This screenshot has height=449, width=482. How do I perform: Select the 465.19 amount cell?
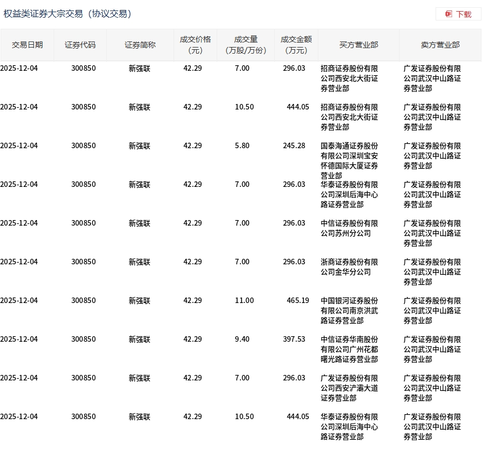(297, 300)
